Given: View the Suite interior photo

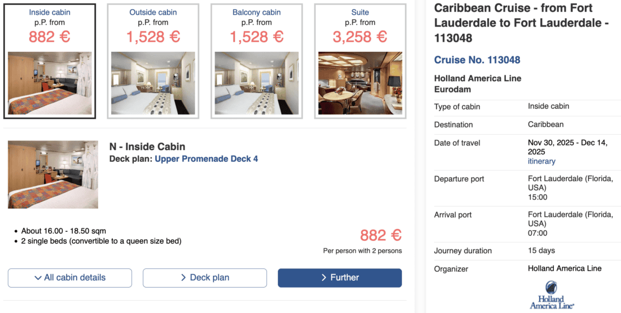Looking at the screenshot, I should click(x=360, y=83).
